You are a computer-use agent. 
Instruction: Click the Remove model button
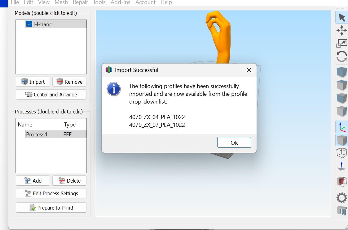(x=69, y=82)
